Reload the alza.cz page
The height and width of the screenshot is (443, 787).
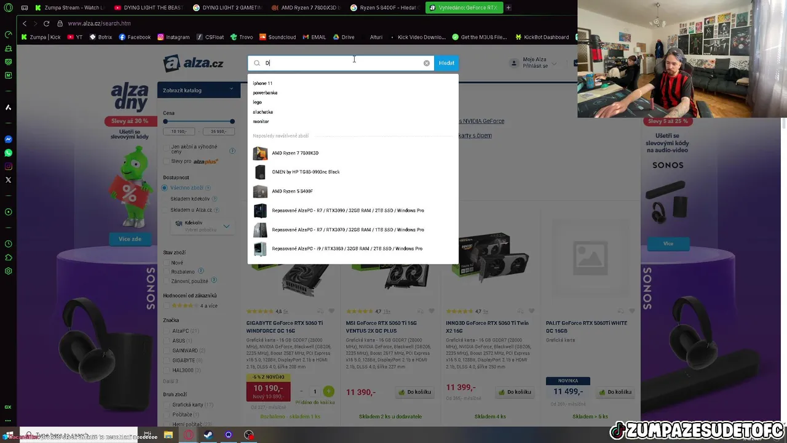click(46, 23)
